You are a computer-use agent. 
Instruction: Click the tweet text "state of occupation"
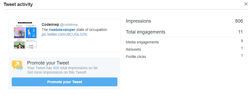tap(92, 30)
